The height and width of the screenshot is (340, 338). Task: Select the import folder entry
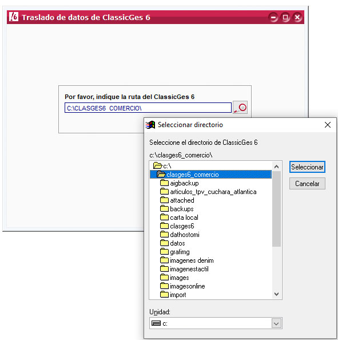pos(173,295)
